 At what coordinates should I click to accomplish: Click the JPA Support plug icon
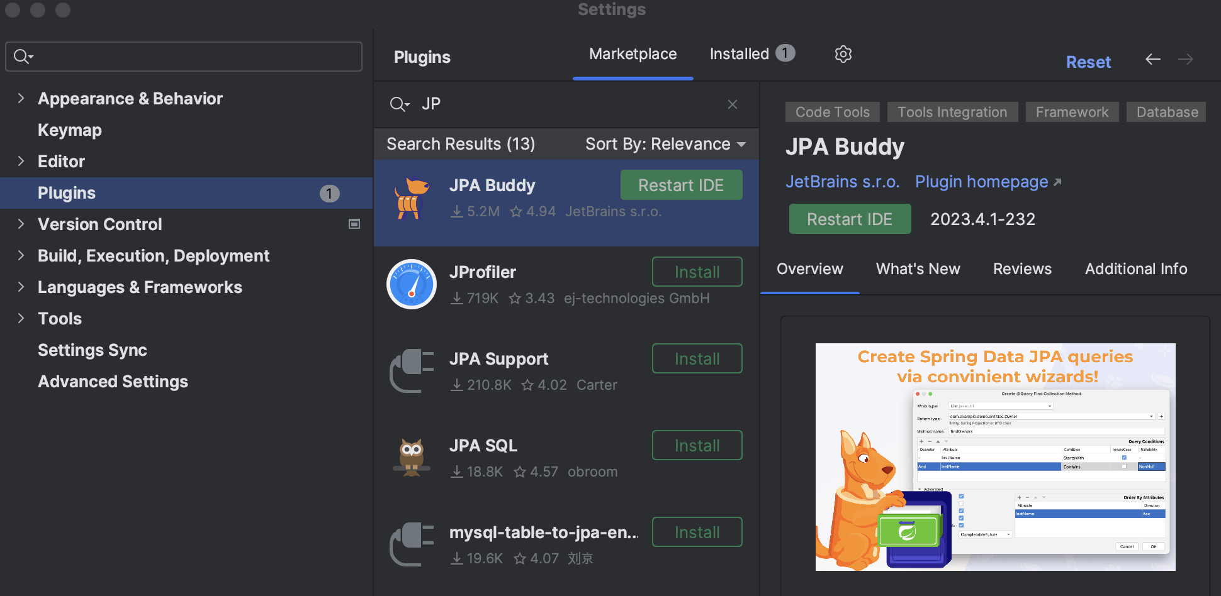coord(412,371)
